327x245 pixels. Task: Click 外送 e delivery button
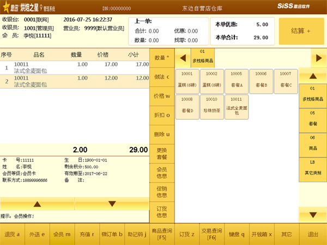click(37, 234)
